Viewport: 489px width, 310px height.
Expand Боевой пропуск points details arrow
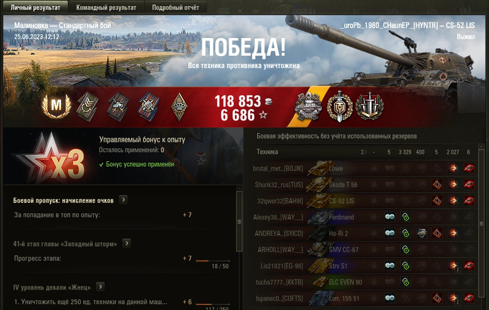tap(123, 200)
